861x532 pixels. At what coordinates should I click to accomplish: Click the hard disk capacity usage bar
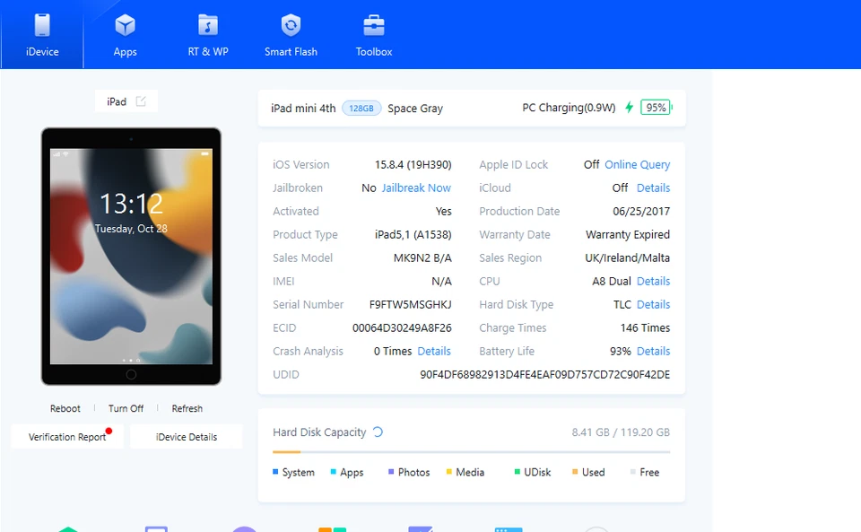(471, 452)
